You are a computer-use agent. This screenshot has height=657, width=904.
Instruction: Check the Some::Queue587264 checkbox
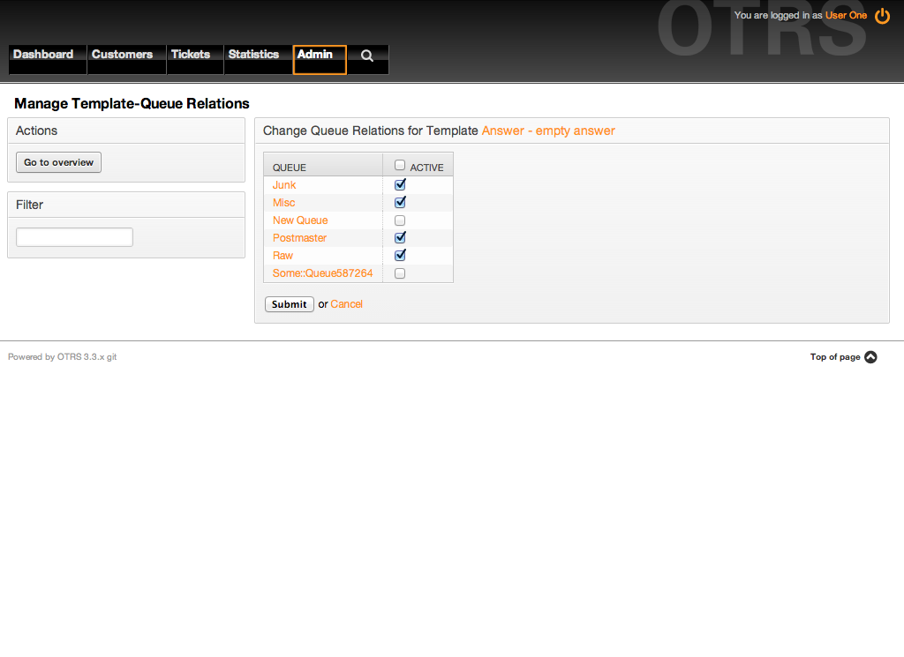pos(400,273)
